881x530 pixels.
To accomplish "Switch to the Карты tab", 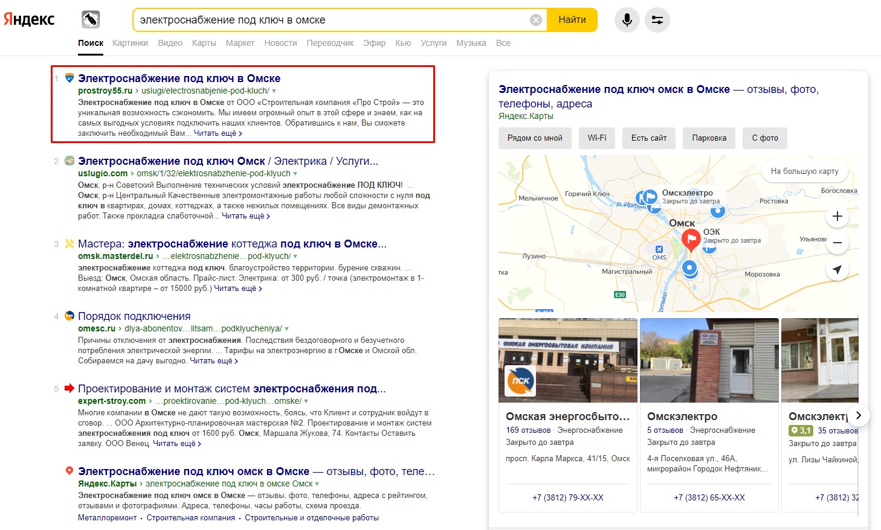I will [x=204, y=43].
